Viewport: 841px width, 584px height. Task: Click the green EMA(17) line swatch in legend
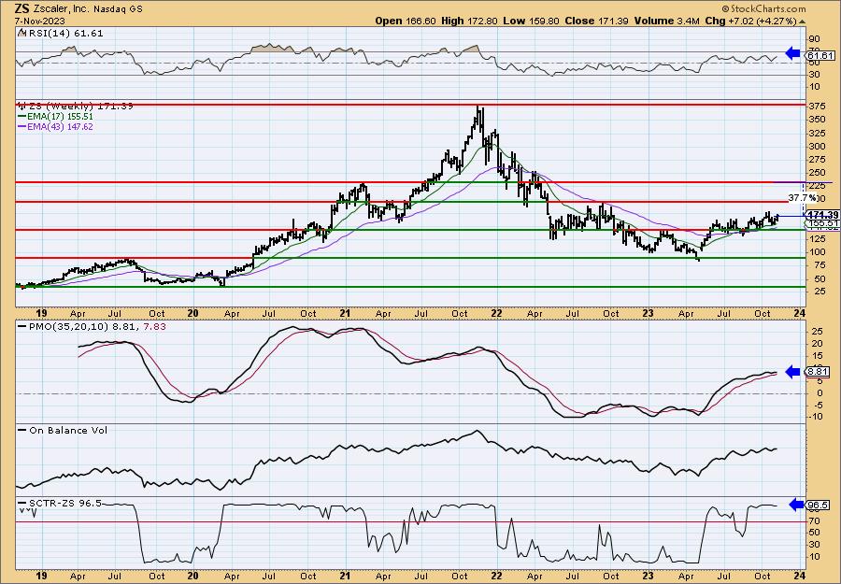point(22,117)
